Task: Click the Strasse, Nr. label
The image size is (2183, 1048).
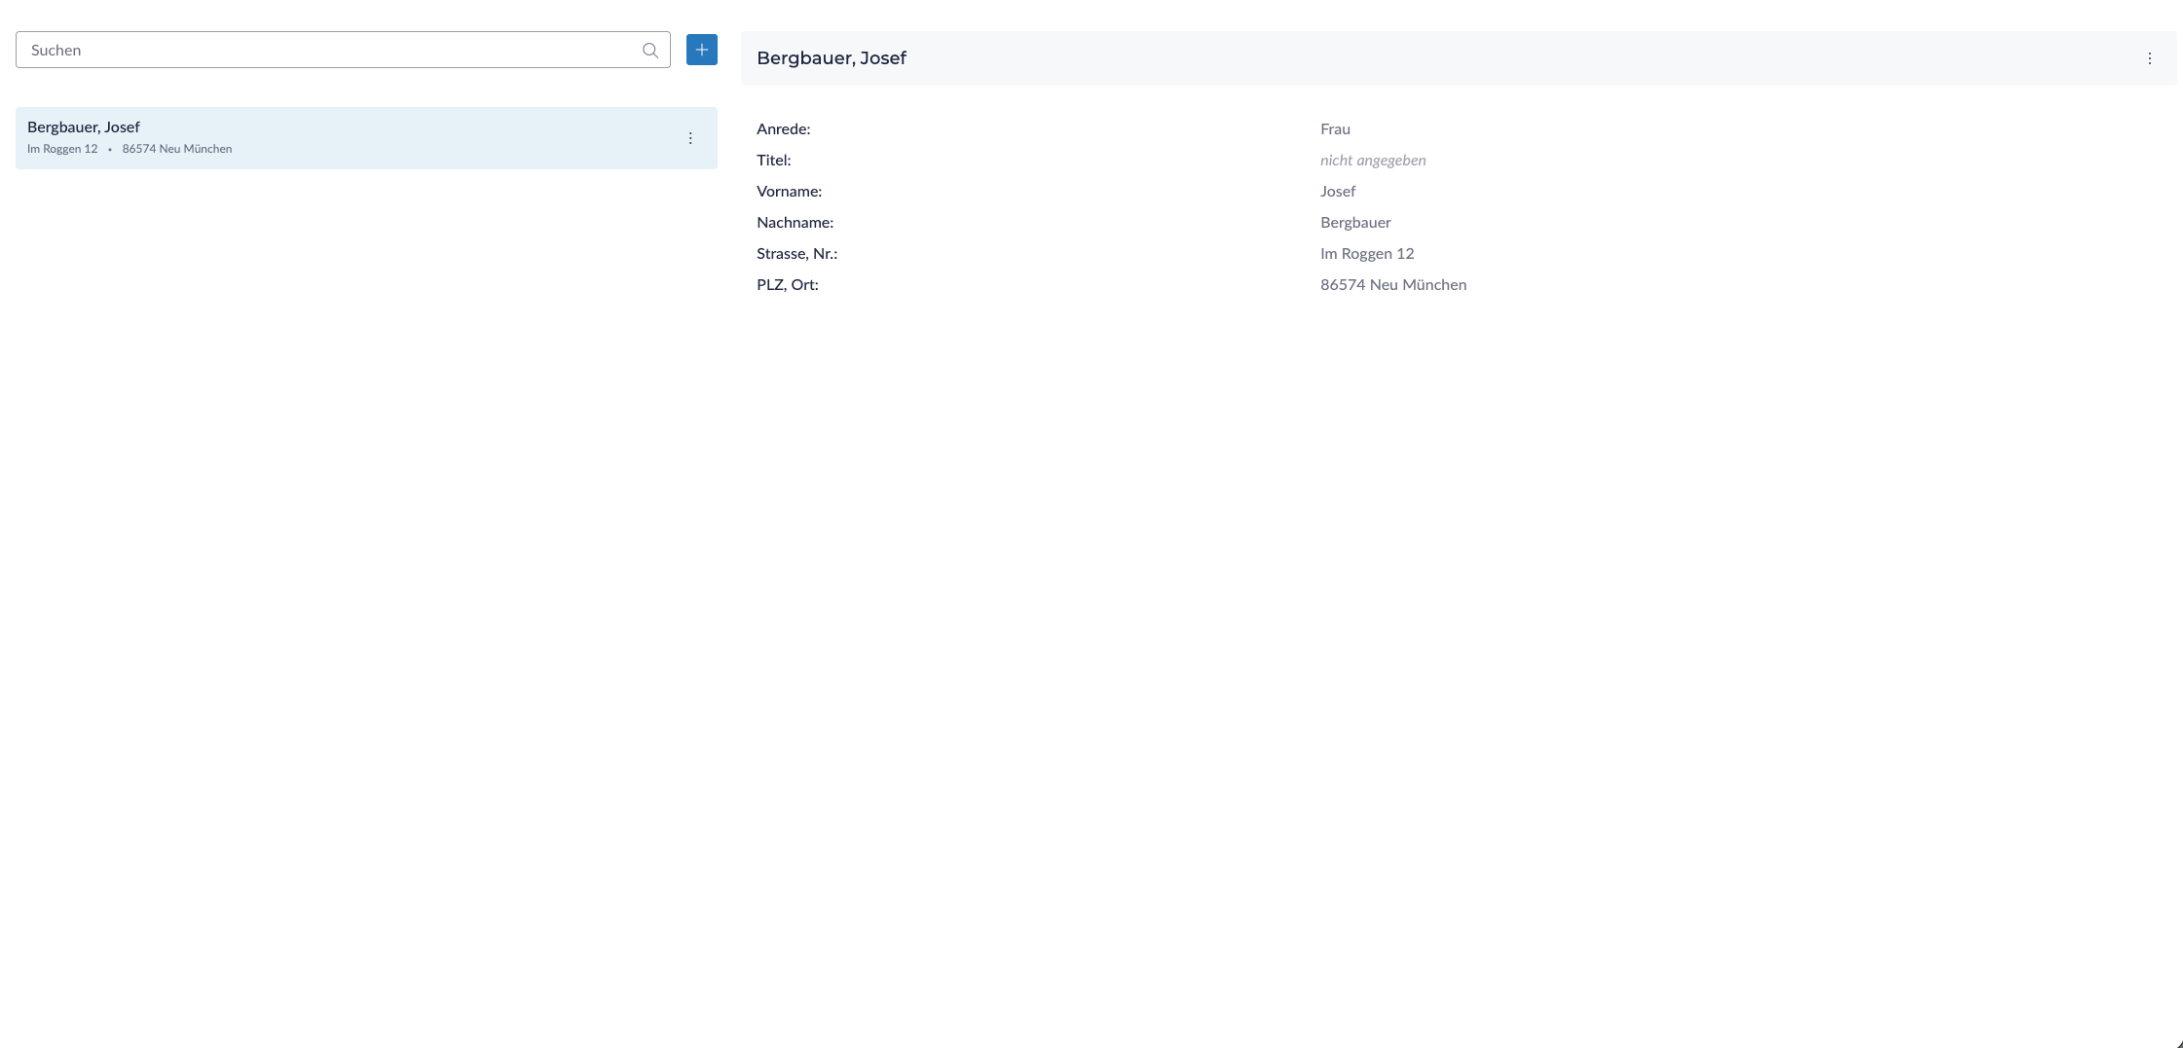Action: pos(796,254)
